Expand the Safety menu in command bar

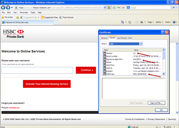(x=159, y=22)
